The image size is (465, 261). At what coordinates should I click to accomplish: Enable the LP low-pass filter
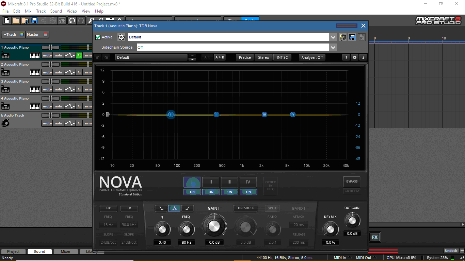[129, 208]
